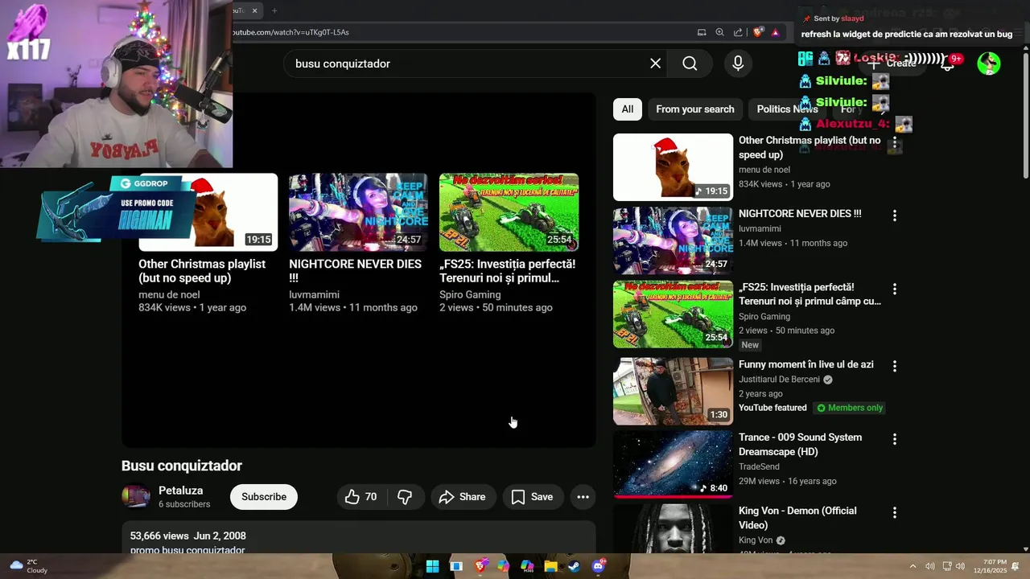Clear the YouTube search box text
The width and height of the screenshot is (1030, 579).
pos(655,64)
